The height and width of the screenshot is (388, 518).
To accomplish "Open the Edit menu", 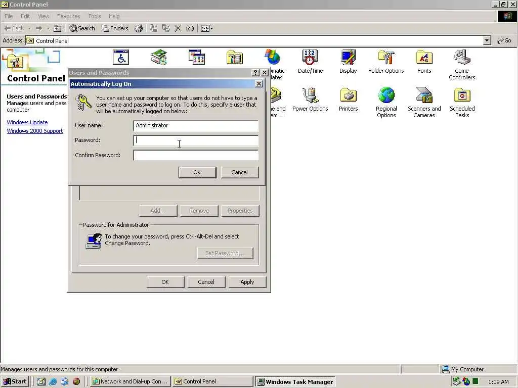I will [x=25, y=16].
